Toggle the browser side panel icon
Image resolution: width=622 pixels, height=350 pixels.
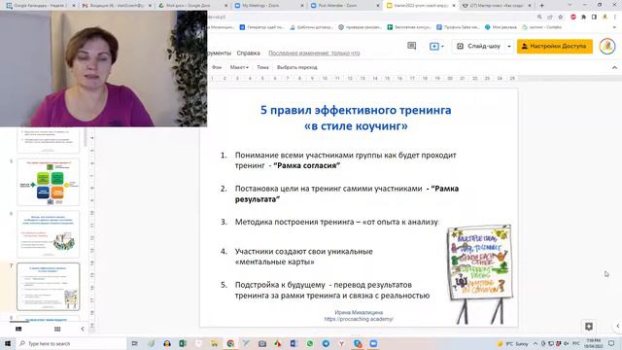click(594, 17)
